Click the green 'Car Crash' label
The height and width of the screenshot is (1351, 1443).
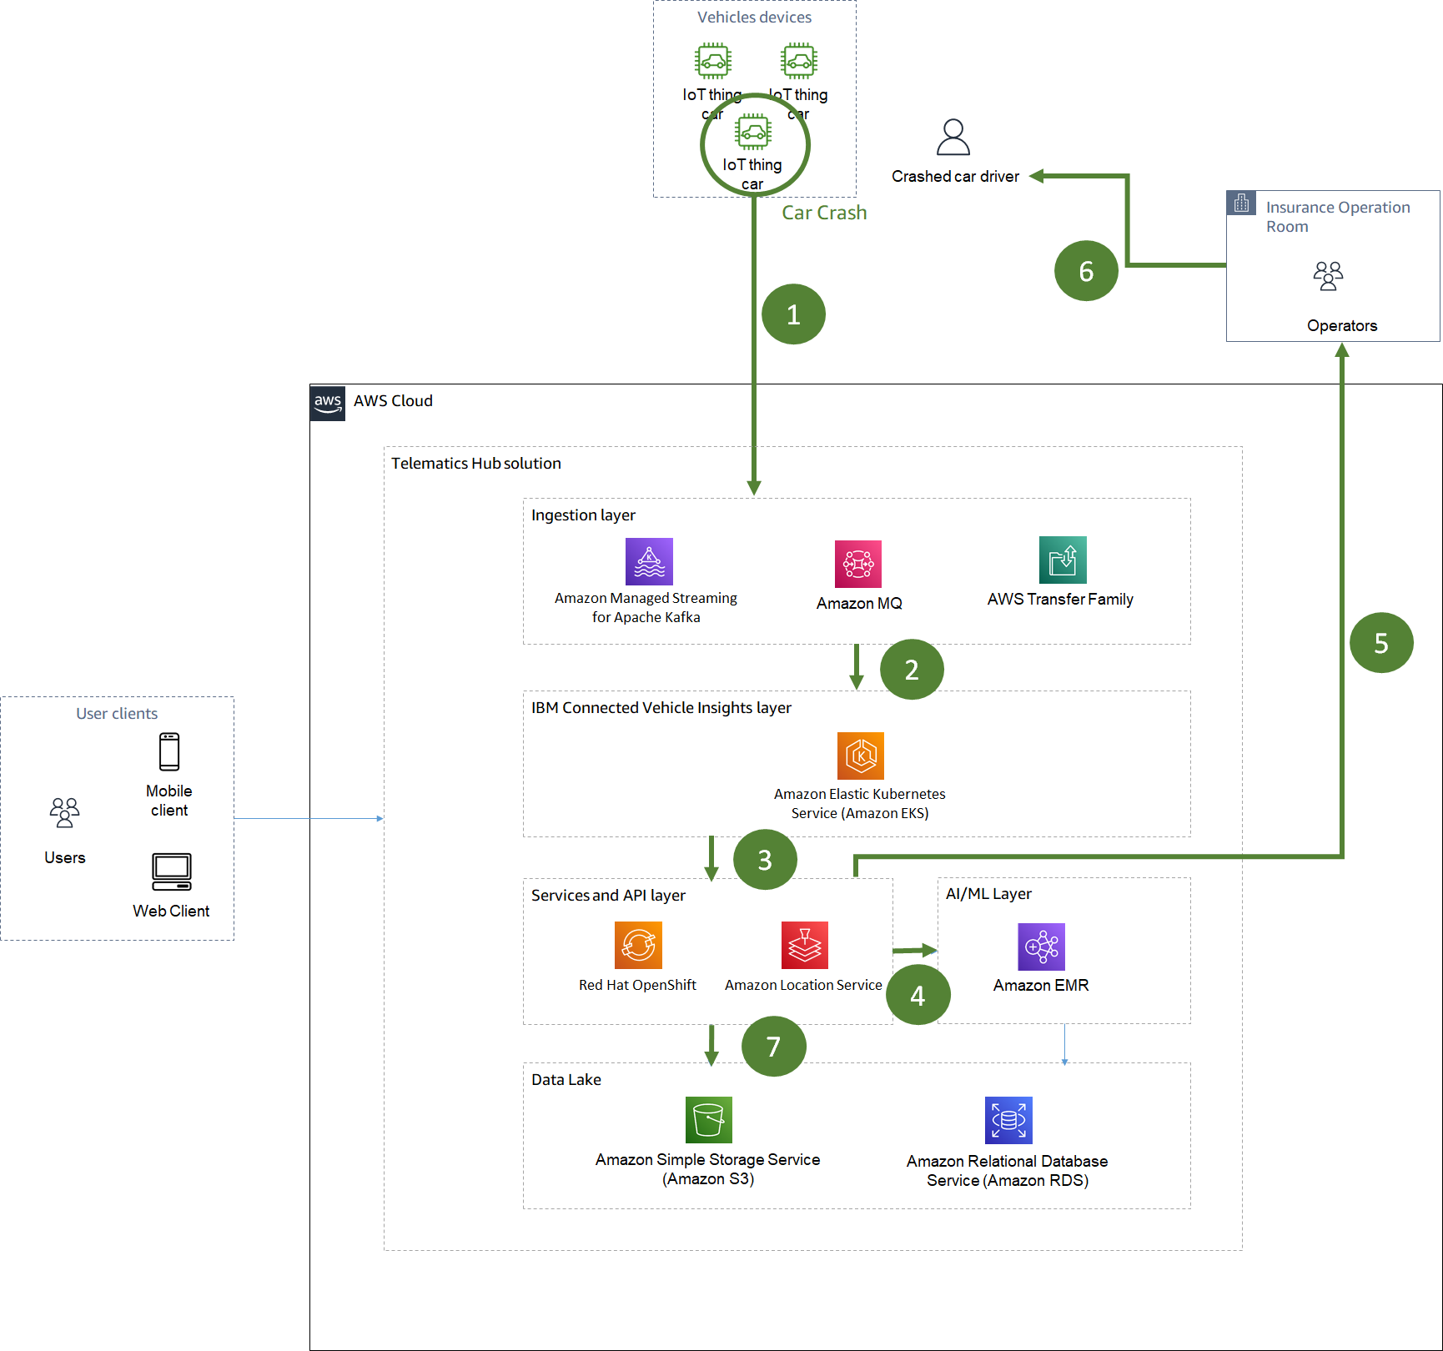824,213
